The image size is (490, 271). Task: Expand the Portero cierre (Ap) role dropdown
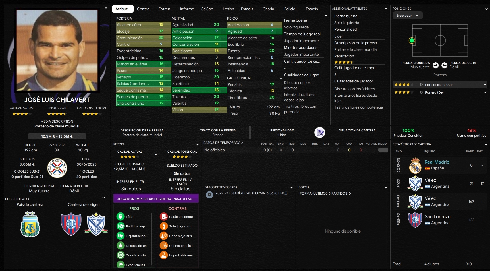485,85
